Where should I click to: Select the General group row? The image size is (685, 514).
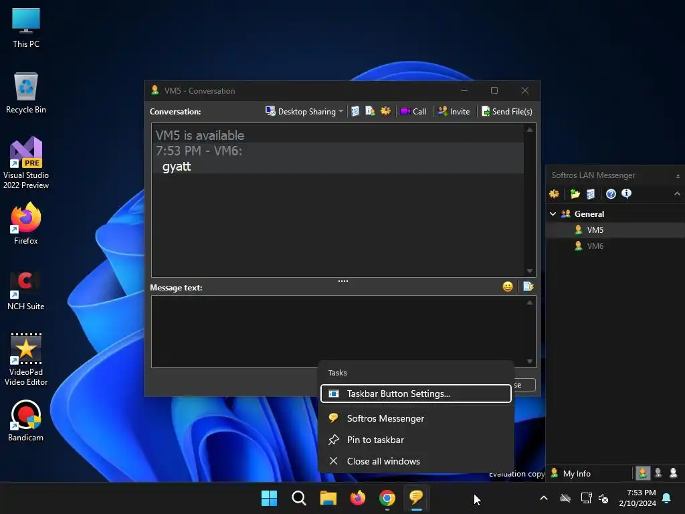(x=615, y=213)
